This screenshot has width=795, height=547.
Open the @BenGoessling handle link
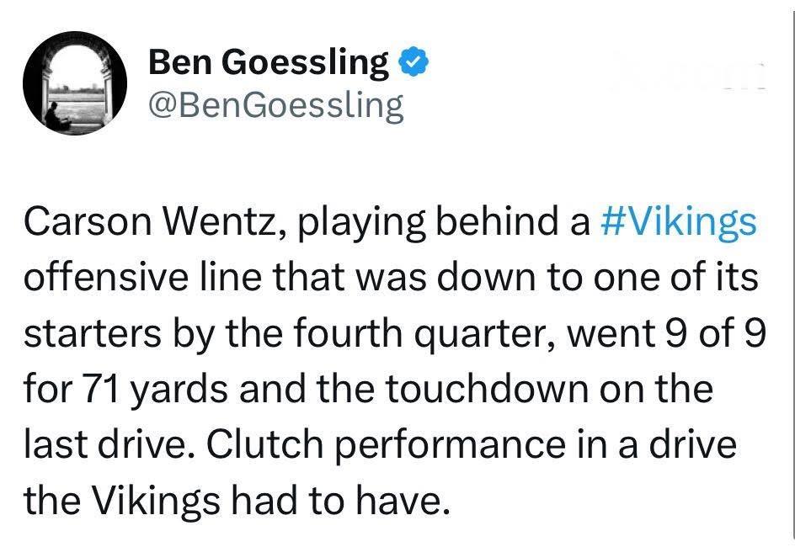[x=275, y=105]
